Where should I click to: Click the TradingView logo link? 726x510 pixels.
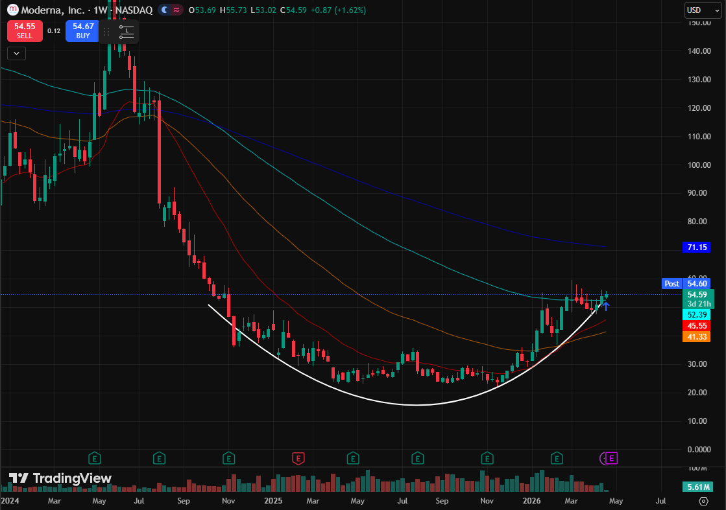tap(60, 478)
